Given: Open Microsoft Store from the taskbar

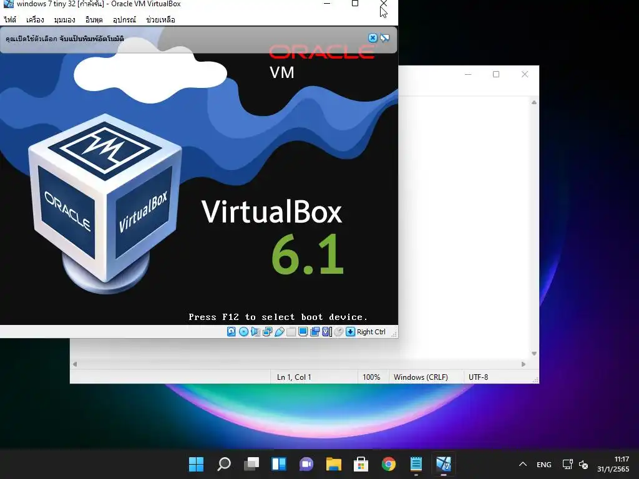Looking at the screenshot, I should 361,464.
